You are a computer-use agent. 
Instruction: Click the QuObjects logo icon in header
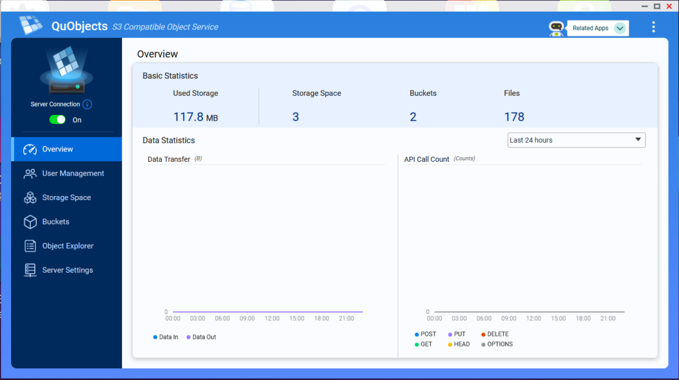point(31,25)
